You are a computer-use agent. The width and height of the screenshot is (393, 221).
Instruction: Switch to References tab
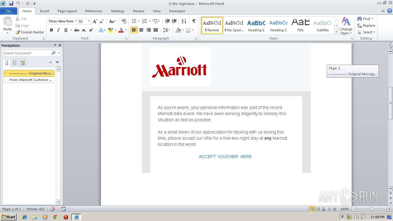[94, 11]
